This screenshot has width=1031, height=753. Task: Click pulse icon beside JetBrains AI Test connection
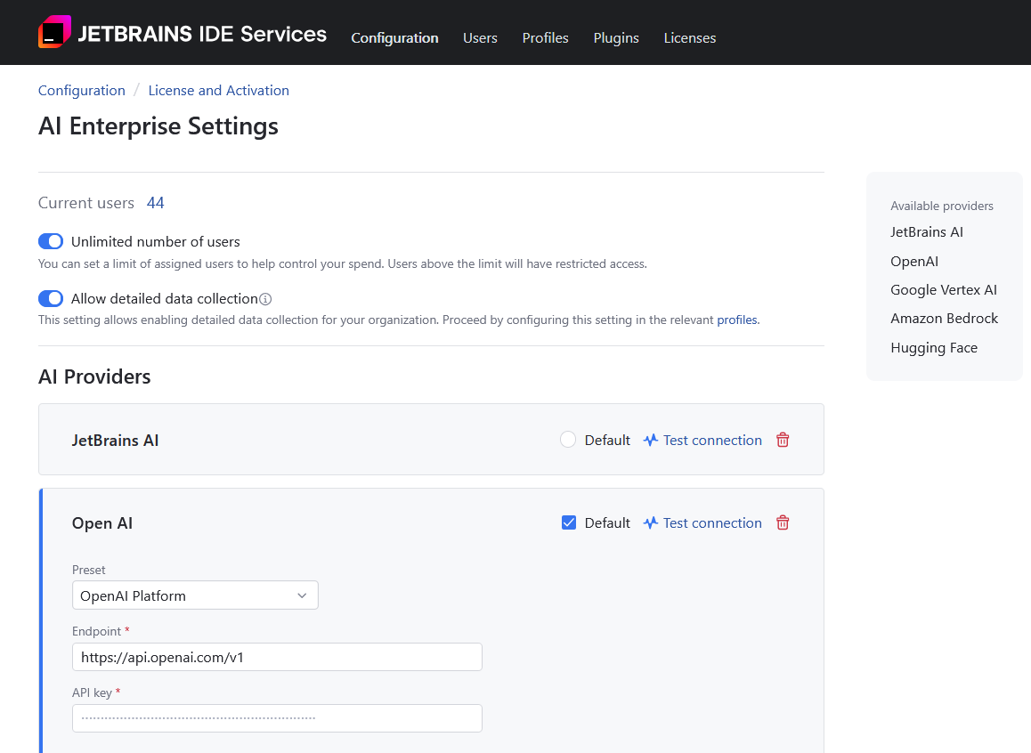(x=651, y=440)
